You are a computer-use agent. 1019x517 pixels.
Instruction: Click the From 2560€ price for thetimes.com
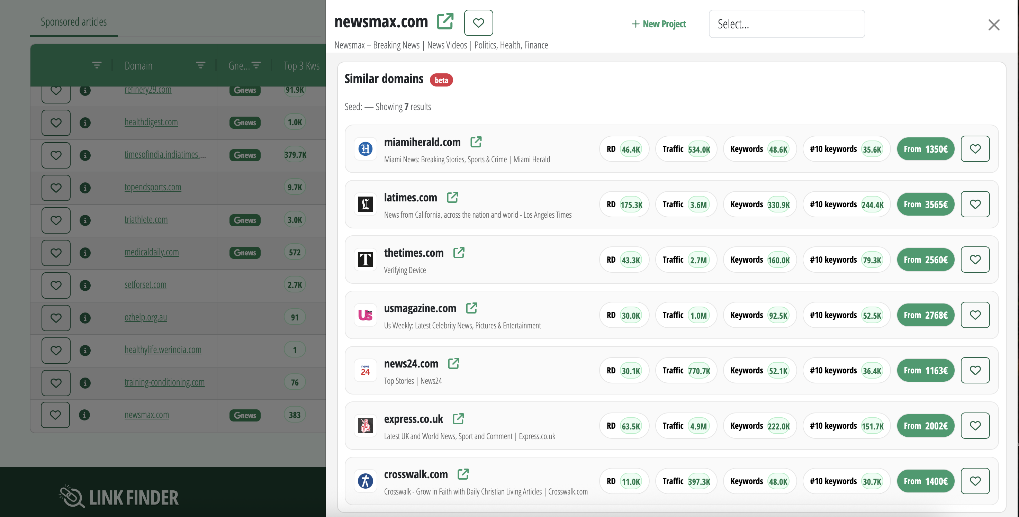925,260
